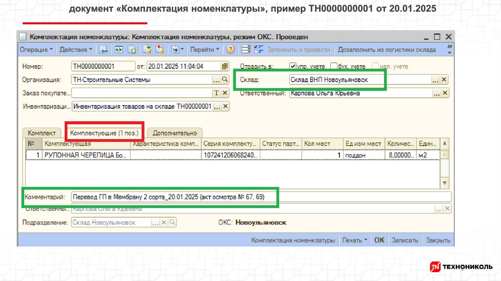The height and width of the screenshot is (281, 501).
Task: Switch to Комплектующие (1 поз.) tab
Action: point(104,133)
